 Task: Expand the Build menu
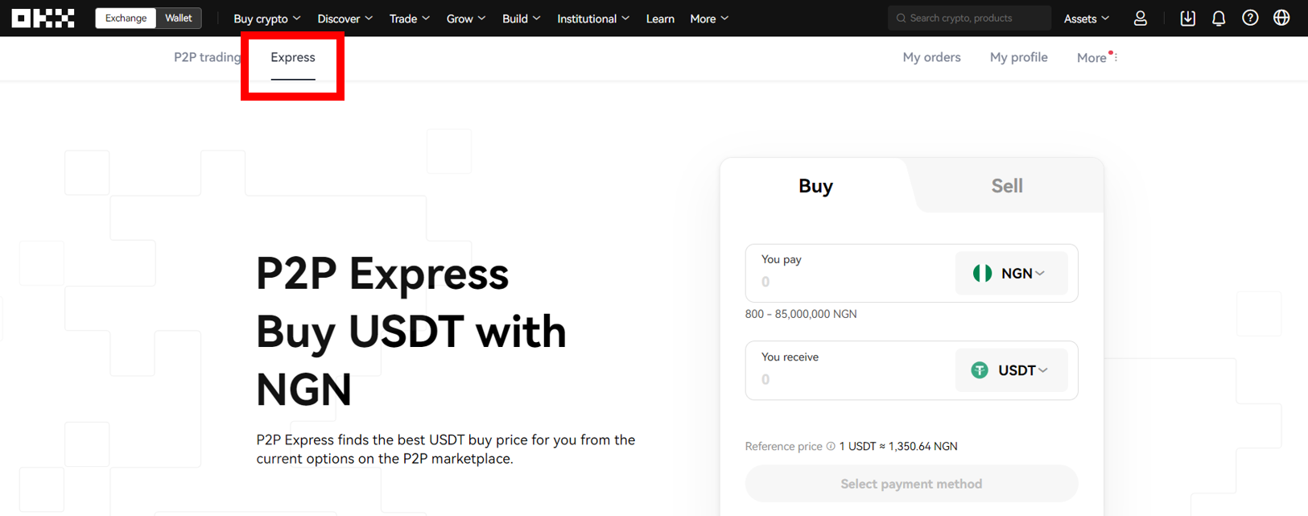point(522,19)
